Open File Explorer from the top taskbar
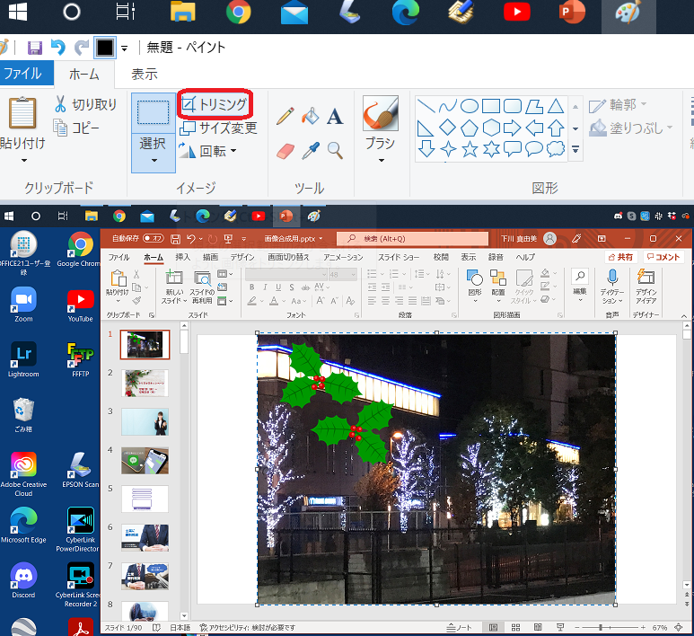Screen dimensions: 694x636 pyautogui.click(x=183, y=13)
